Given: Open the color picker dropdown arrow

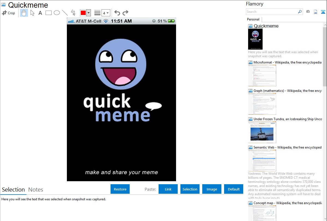Looking at the screenshot, I should tap(88, 13).
